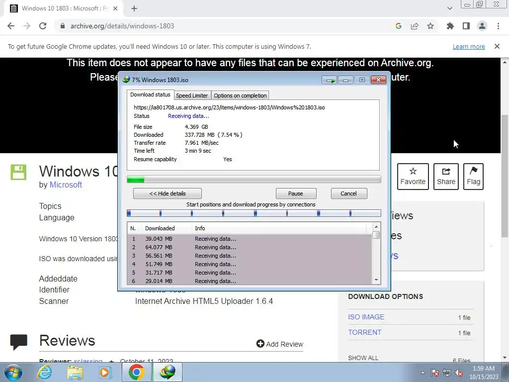
Task: Select connection row 5 with 31.717 MB
Action: (x=250, y=273)
